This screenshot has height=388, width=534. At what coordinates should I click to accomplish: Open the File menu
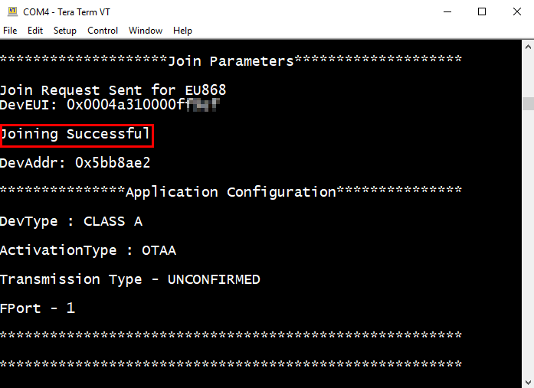[10, 31]
